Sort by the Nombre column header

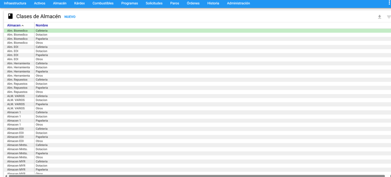click(x=42, y=25)
